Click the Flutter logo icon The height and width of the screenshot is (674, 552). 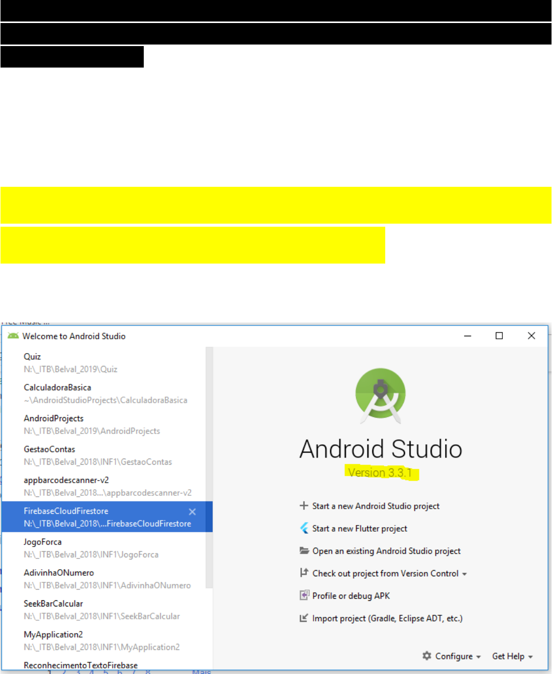(304, 528)
